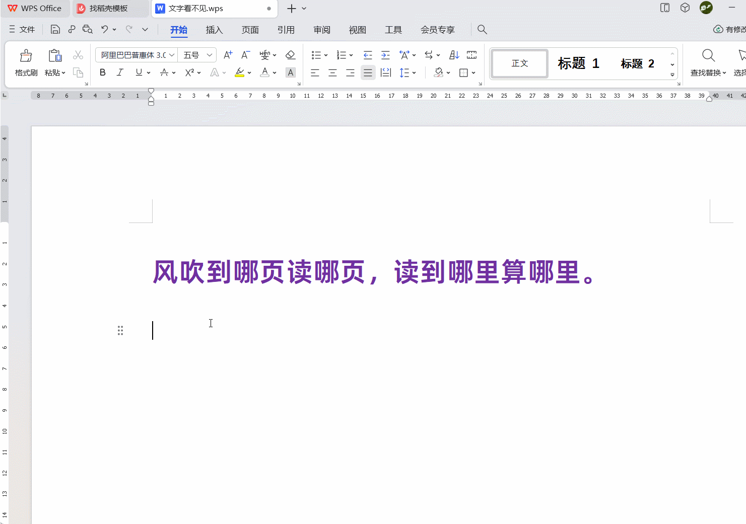Click the new tab plus button

point(291,9)
